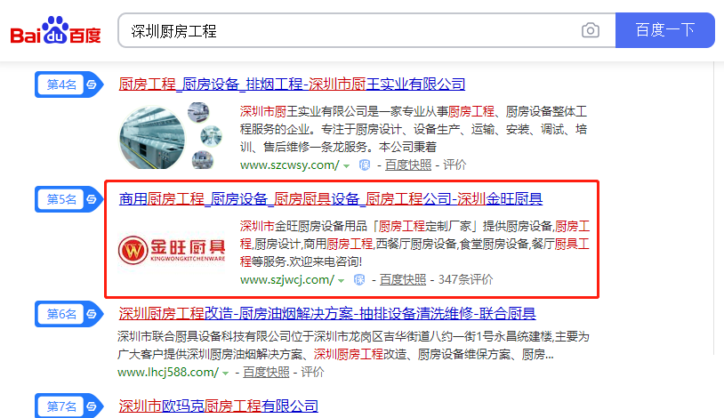Open 百度快照 for the szcwsy.com result
Image resolution: width=724 pixels, height=418 pixels.
click(408, 165)
